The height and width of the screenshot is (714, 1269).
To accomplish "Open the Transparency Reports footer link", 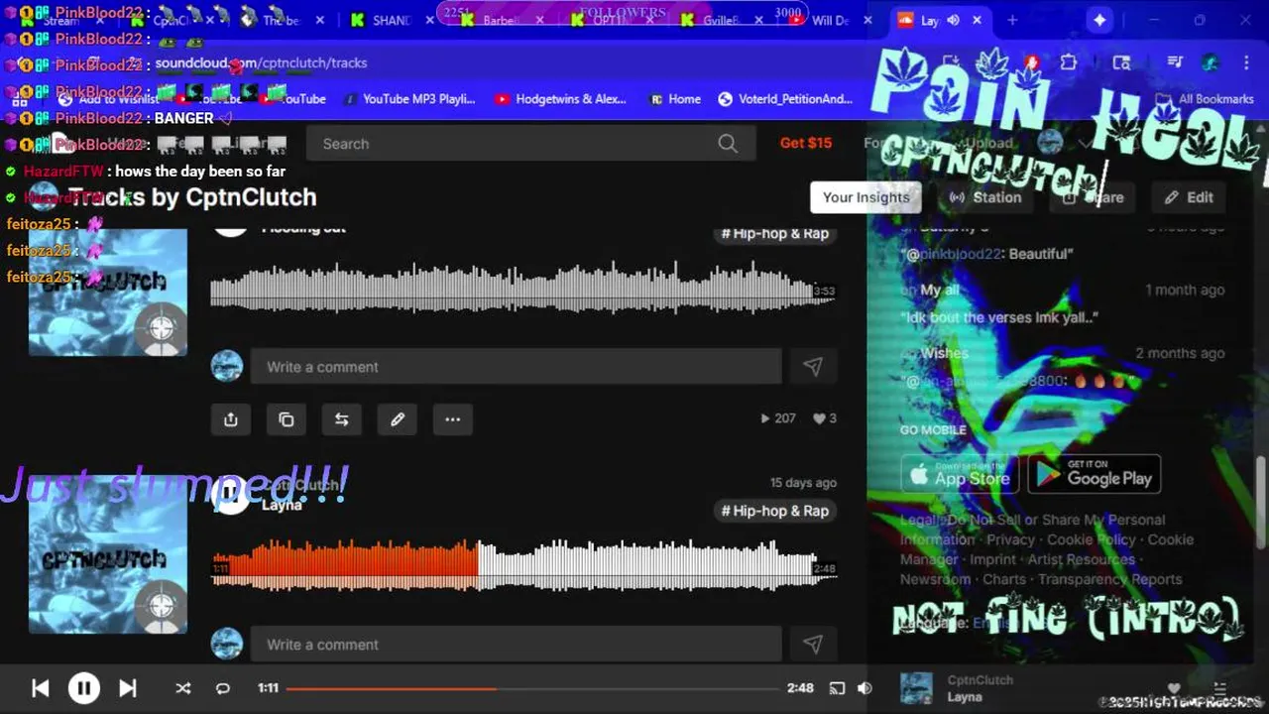I will (x=1109, y=579).
